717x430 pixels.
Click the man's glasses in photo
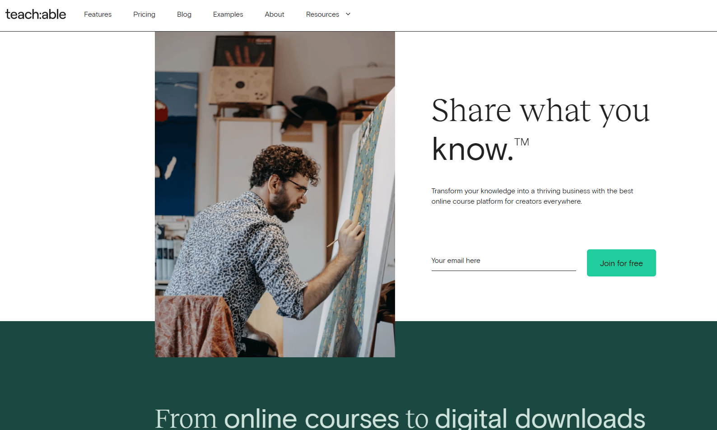coord(298,186)
